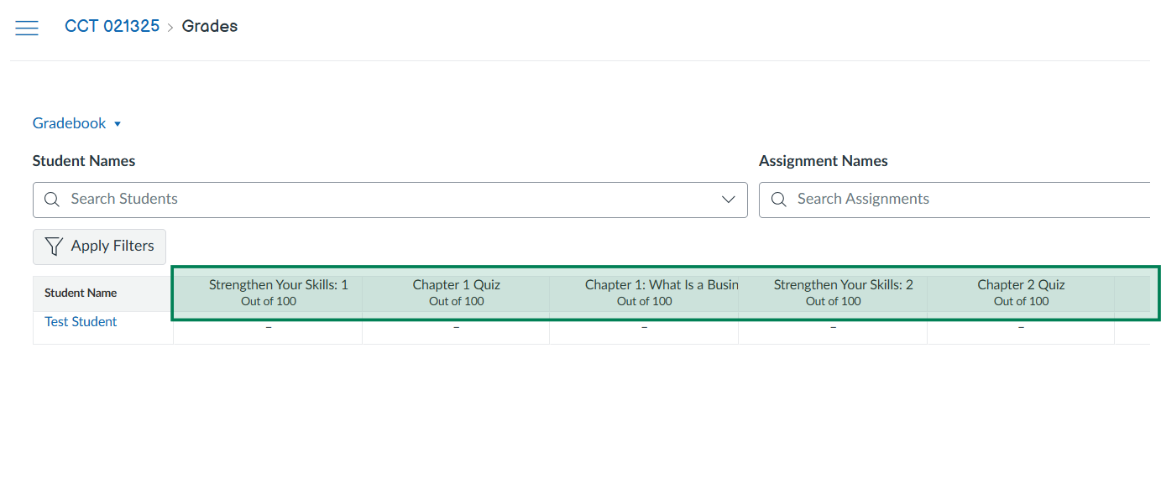Open the Test Student link
This screenshot has width=1161, height=478.
pos(81,322)
